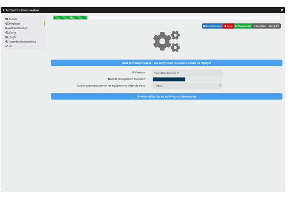This screenshot has height=200, width=305.
Task: Select the Réglages sidebar entry
Action: pyautogui.click(x=13, y=23)
